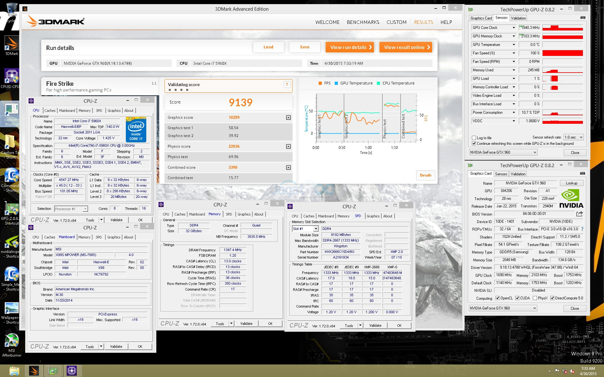Open Tools dropdown arrow in CPU-Z CPU window
The image size is (604, 377).
(x=101, y=220)
